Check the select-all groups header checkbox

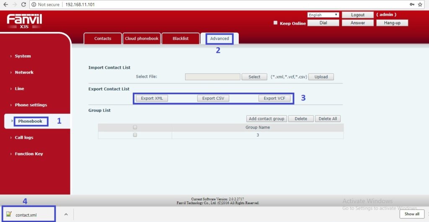pyautogui.click(x=135, y=127)
